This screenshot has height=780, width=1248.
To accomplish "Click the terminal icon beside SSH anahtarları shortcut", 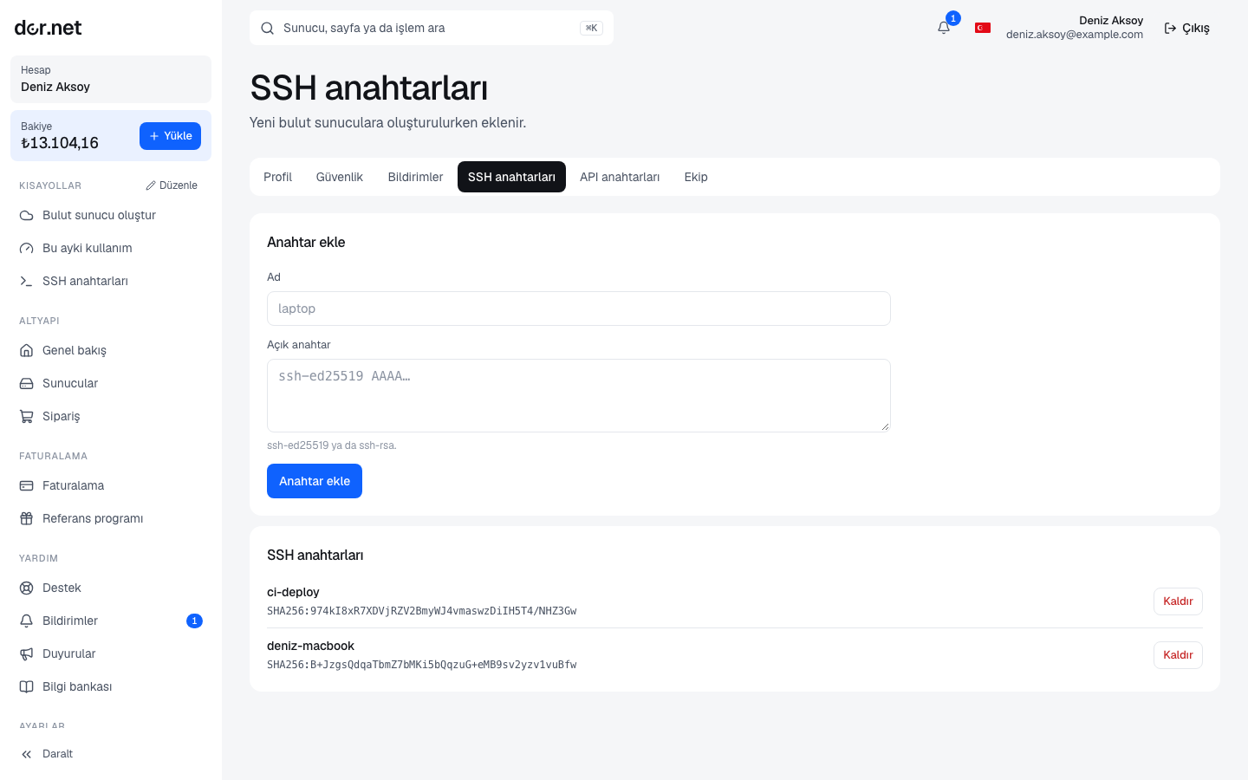I will (x=27, y=281).
